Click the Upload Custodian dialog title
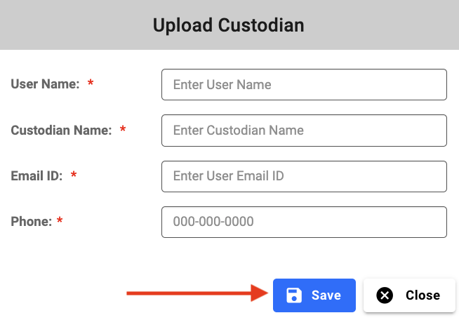459x320 pixels. 229,25
